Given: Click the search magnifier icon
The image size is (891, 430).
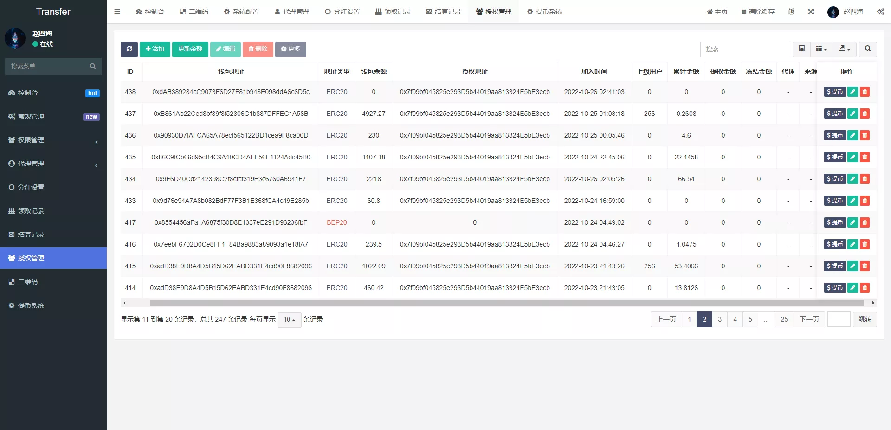Looking at the screenshot, I should pyautogui.click(x=867, y=49).
